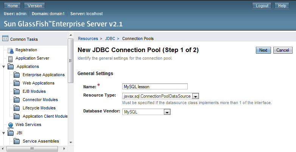This screenshot has height=152, width=296.
Task: Click the Application Server icon
Action: coord(11,59)
